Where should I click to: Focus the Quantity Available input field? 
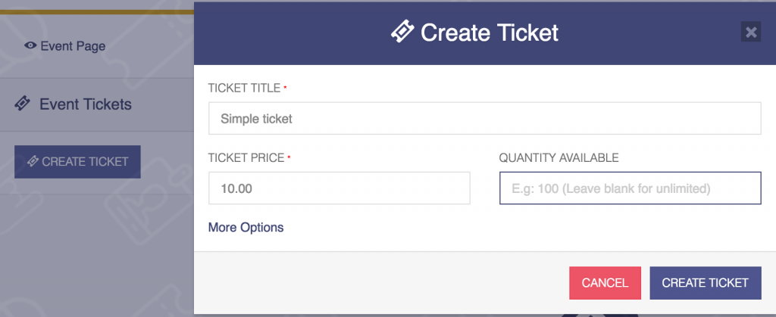(630, 188)
